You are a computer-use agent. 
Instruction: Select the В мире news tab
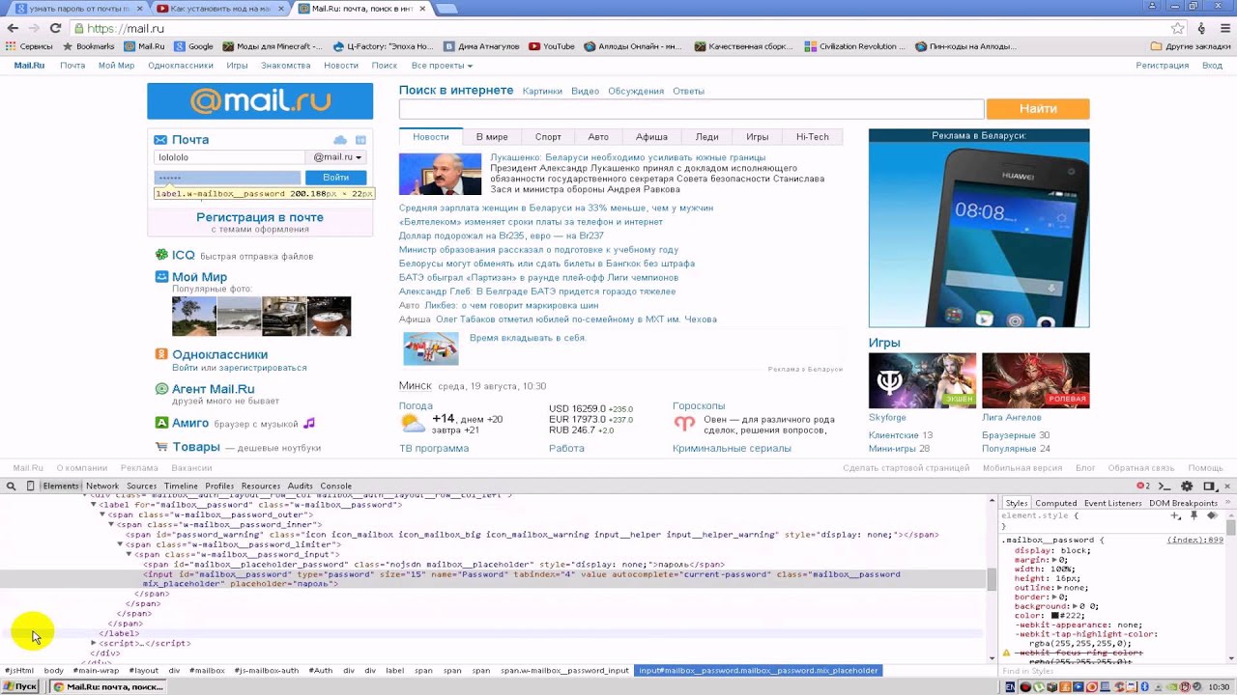pyautogui.click(x=492, y=137)
